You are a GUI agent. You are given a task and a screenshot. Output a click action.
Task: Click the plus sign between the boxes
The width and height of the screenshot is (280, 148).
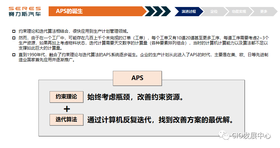(67, 109)
